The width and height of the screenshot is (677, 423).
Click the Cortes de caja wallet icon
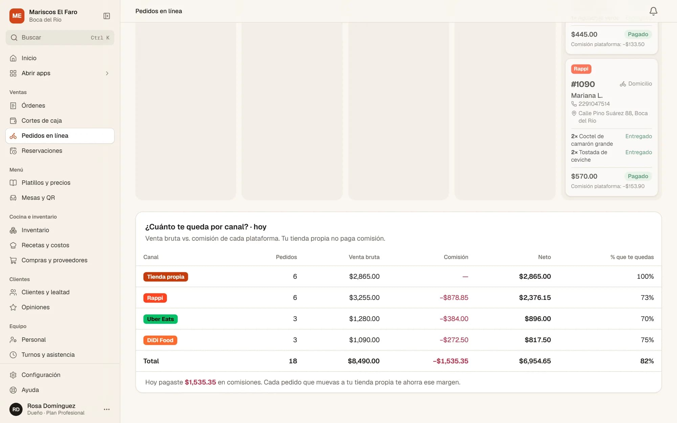coord(13,120)
